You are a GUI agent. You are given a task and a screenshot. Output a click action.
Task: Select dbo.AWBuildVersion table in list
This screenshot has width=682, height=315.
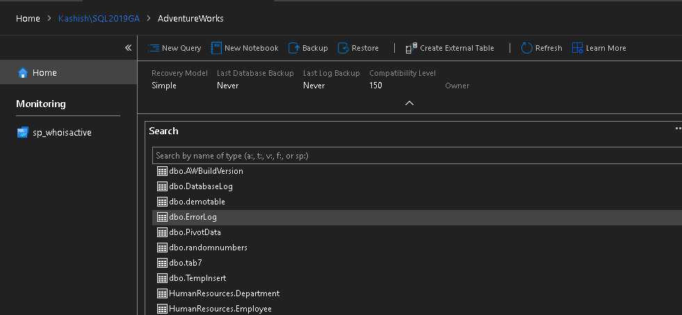click(206, 171)
